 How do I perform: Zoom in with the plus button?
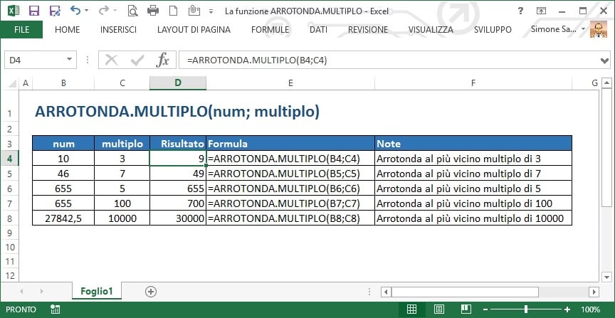click(x=567, y=309)
